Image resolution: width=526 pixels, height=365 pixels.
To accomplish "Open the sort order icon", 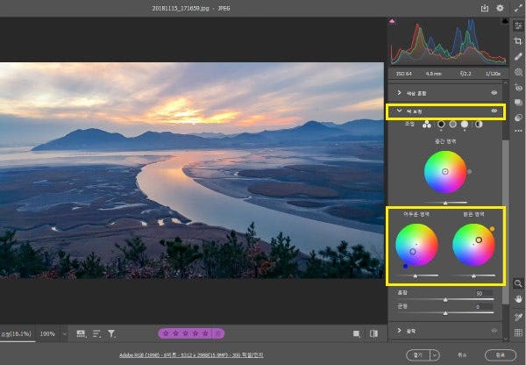I will pyautogui.click(x=96, y=333).
